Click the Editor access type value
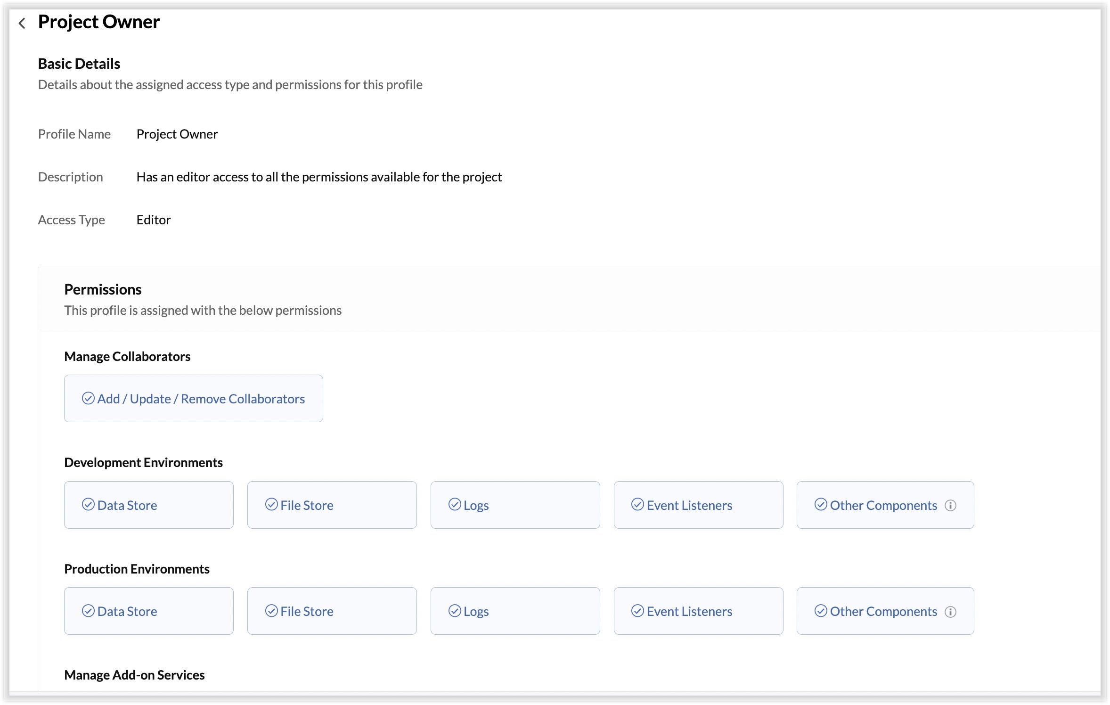 point(154,220)
